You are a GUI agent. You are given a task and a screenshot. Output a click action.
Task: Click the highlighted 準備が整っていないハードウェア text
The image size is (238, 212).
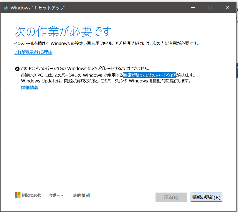point(150,75)
